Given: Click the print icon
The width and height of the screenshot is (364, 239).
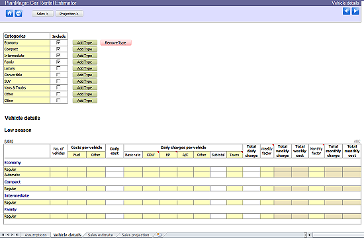Looking at the screenshot, I should [x=19, y=13].
